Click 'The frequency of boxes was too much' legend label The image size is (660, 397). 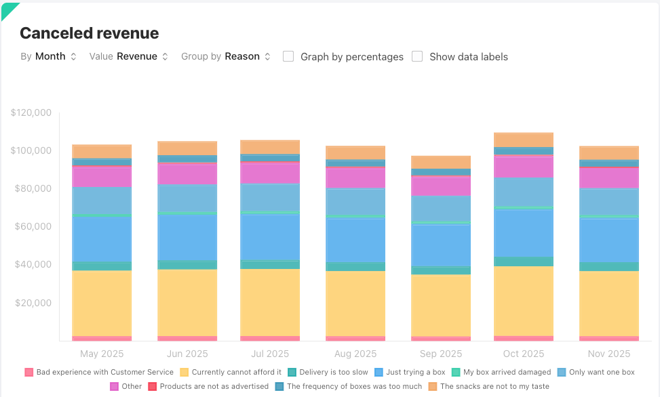point(354,386)
